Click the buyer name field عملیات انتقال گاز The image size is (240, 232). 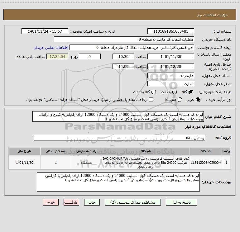tap(124, 40)
